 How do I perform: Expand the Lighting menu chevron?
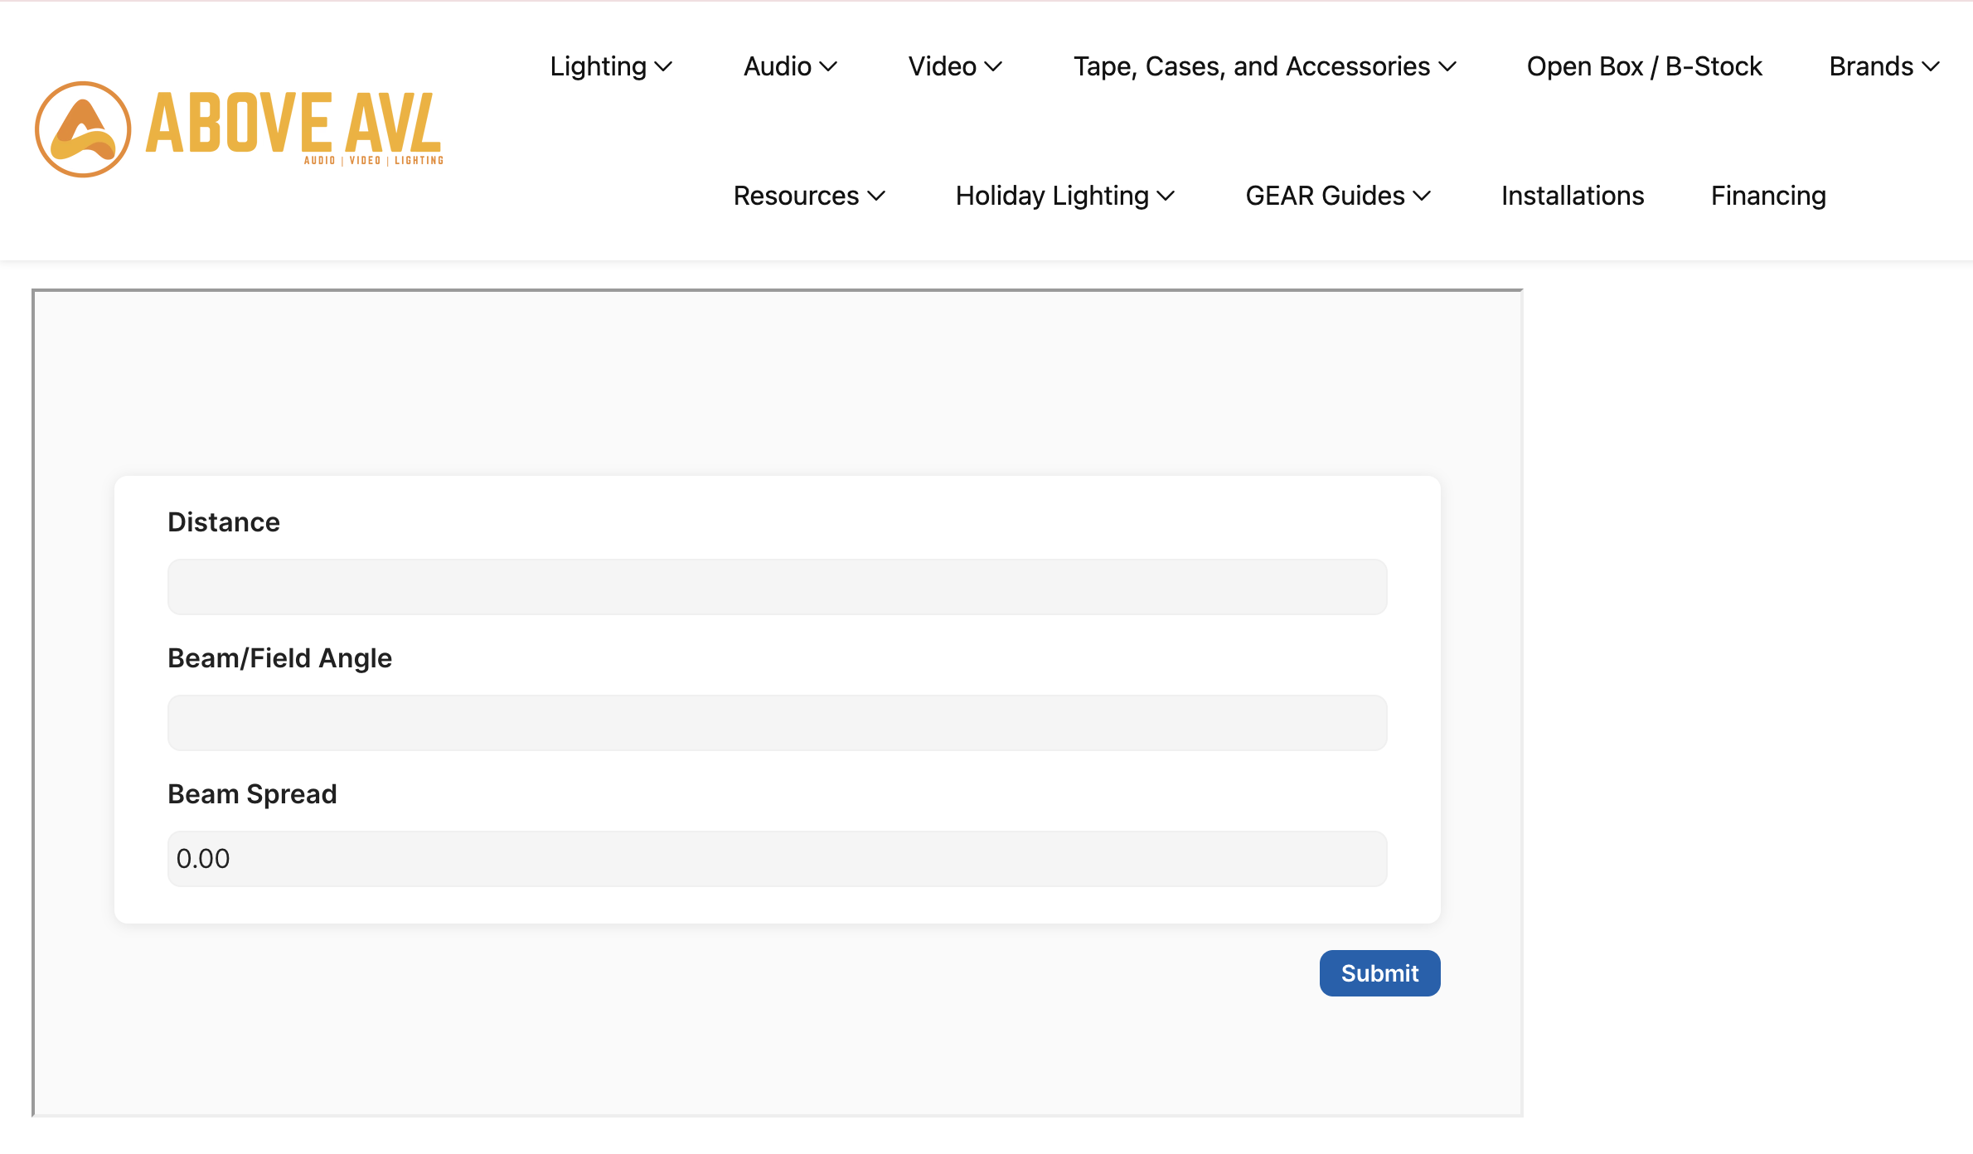[x=663, y=66]
